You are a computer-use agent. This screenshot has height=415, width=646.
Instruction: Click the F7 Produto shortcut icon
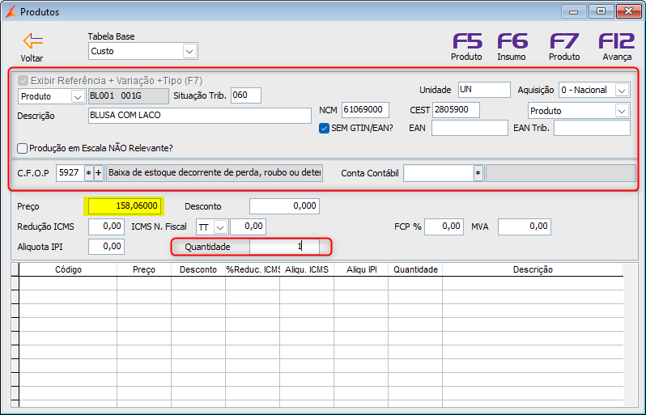564,41
